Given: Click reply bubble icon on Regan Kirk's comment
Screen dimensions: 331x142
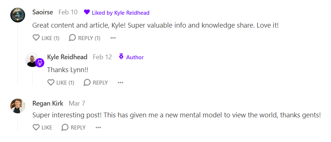Looking at the screenshot, I should click(65, 127).
